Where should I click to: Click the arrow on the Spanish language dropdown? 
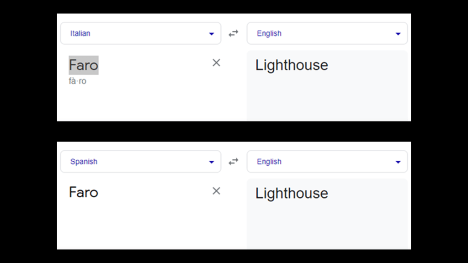tap(211, 162)
